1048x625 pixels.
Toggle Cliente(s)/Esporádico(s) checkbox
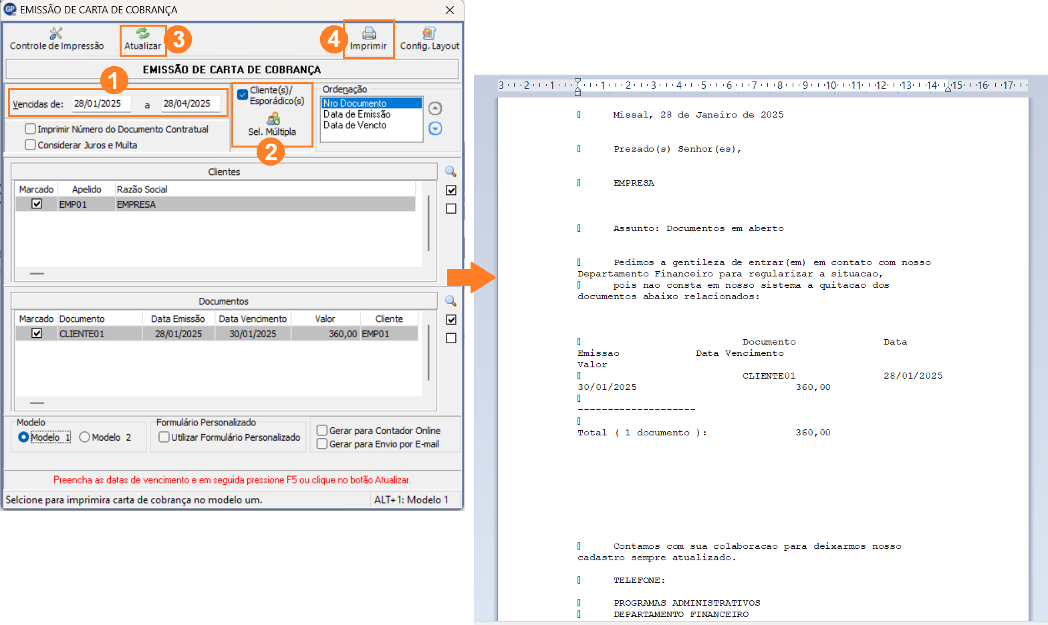pyautogui.click(x=243, y=95)
